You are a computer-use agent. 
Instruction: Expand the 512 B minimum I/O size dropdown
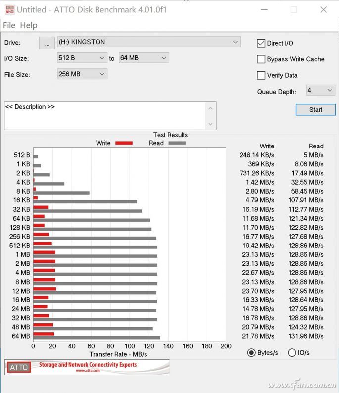pyautogui.click(x=82, y=58)
